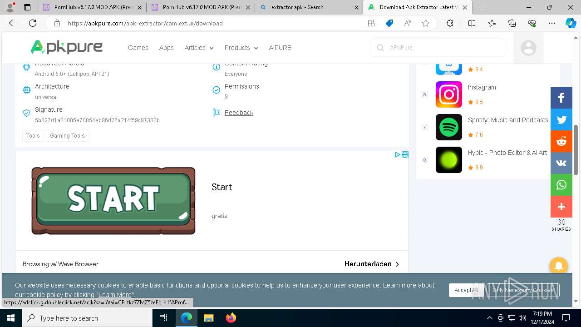Select the Gaming Tools tag

pyautogui.click(x=67, y=135)
